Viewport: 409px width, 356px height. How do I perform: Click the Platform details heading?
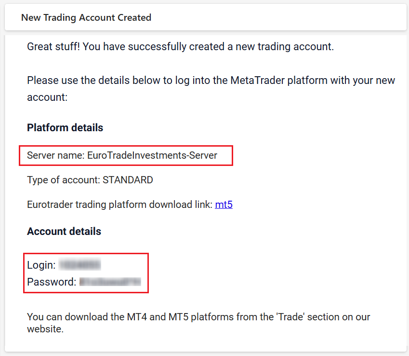65,128
